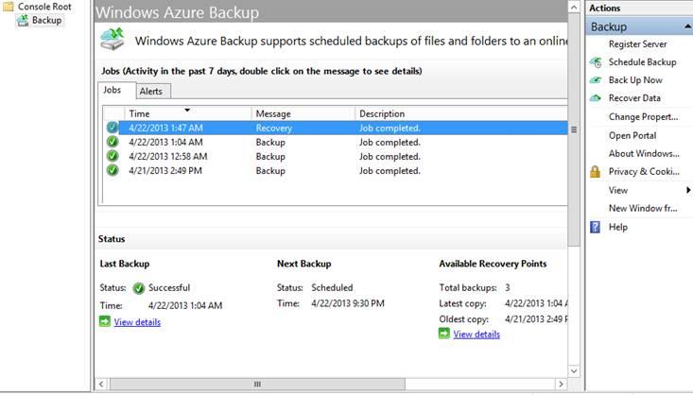Open the View menu entry
The image size is (693, 395).
point(618,190)
